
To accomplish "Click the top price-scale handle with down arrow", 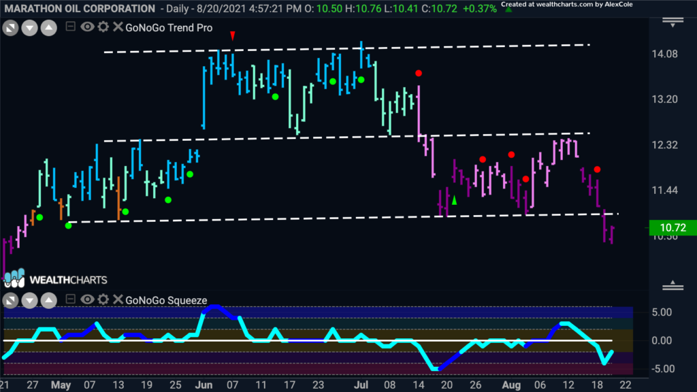I will [673, 22].
